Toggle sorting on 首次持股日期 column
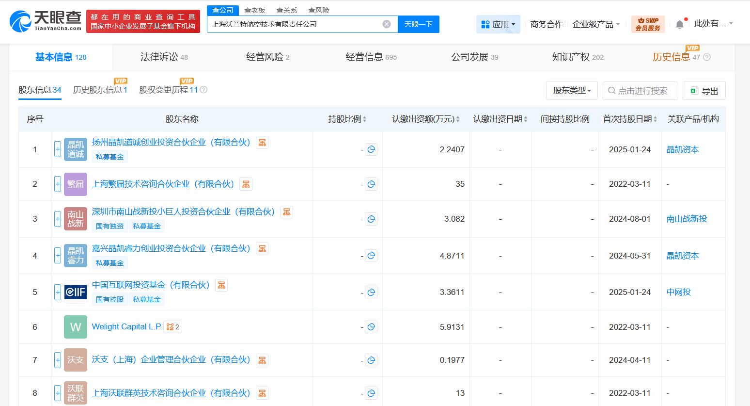 click(x=656, y=119)
